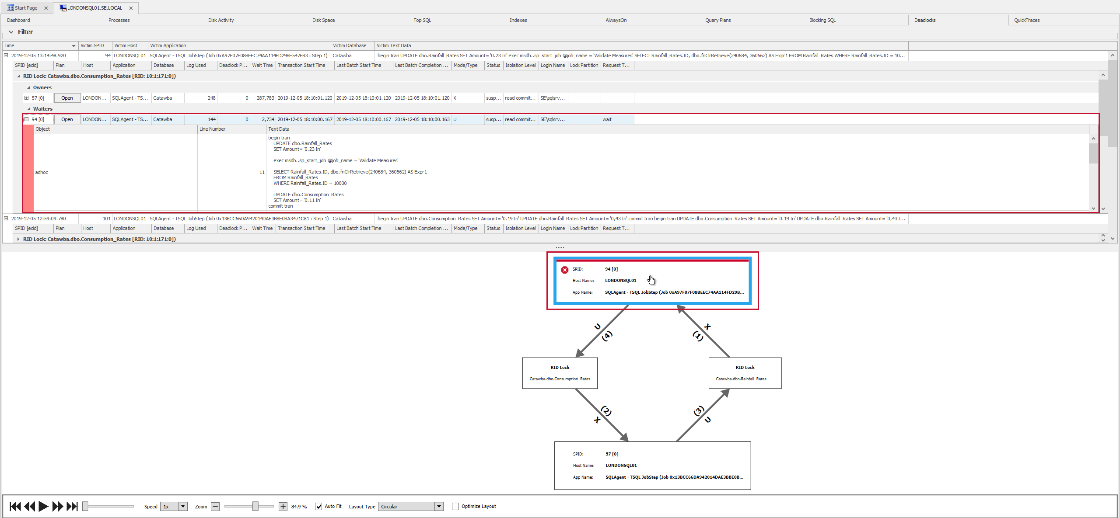The height and width of the screenshot is (518, 1120).
Task: Open the Top SQL tab
Action: point(422,20)
